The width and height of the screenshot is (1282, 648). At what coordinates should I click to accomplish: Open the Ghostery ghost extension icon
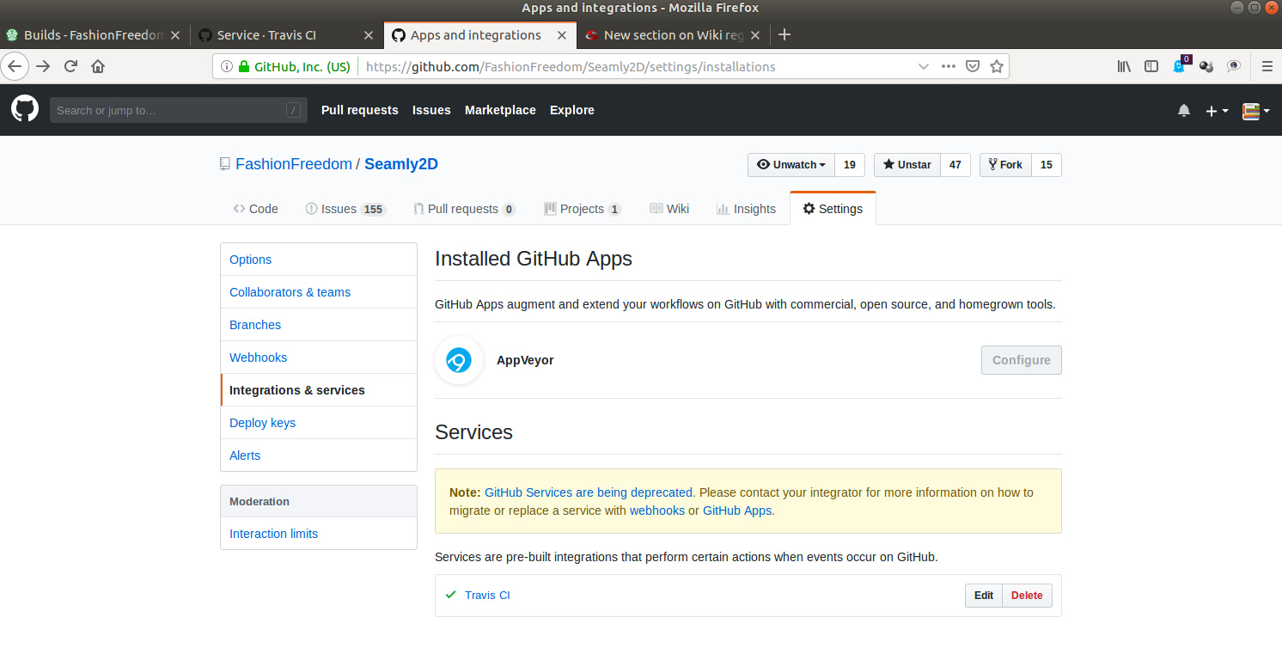pyautogui.click(x=1180, y=65)
